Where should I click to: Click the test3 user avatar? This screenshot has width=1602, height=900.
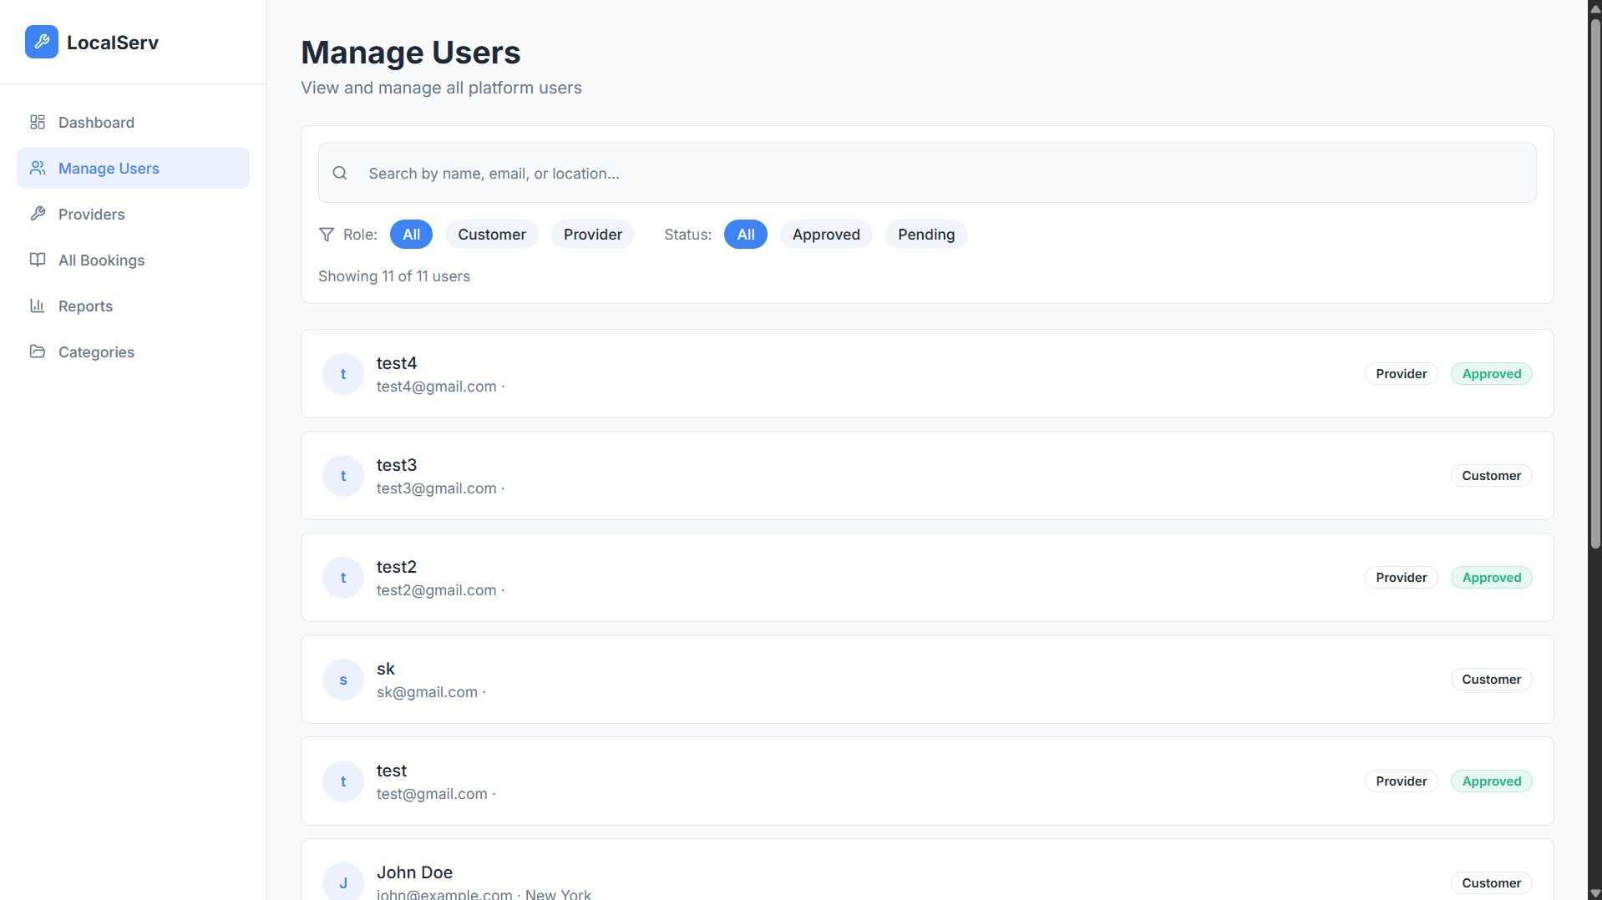point(343,476)
